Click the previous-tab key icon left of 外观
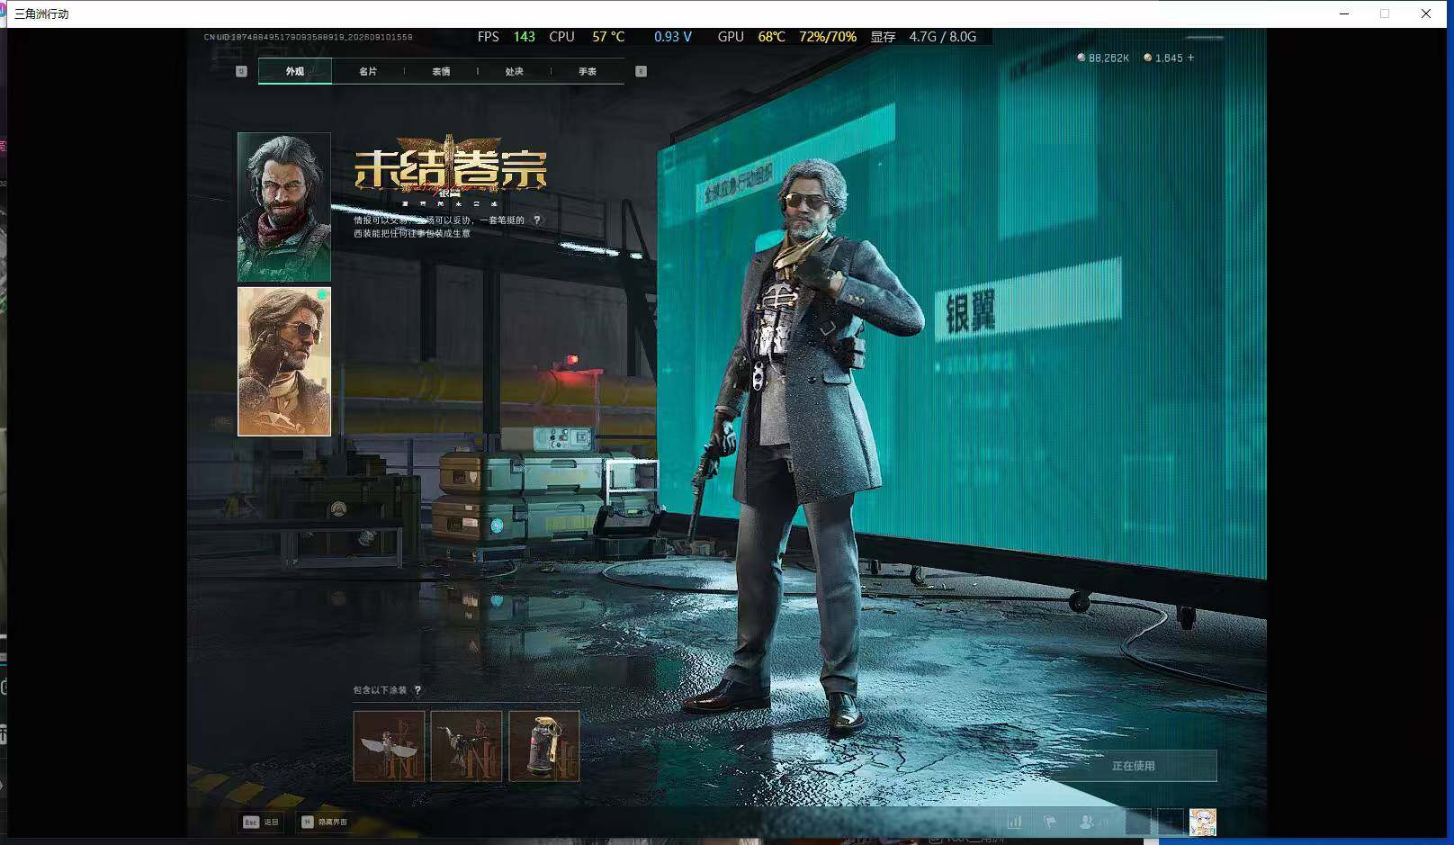The image size is (1454, 845). pyautogui.click(x=241, y=71)
